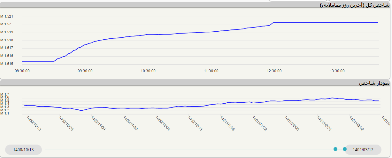The height and width of the screenshot is (158, 392).
Task: Click the 1401/03/17 end date pill
Action: [363, 150]
